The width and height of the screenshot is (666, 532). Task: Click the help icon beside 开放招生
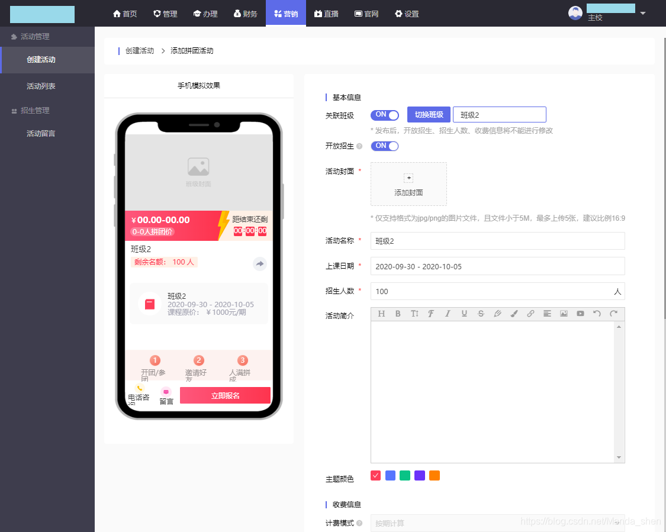(359, 146)
